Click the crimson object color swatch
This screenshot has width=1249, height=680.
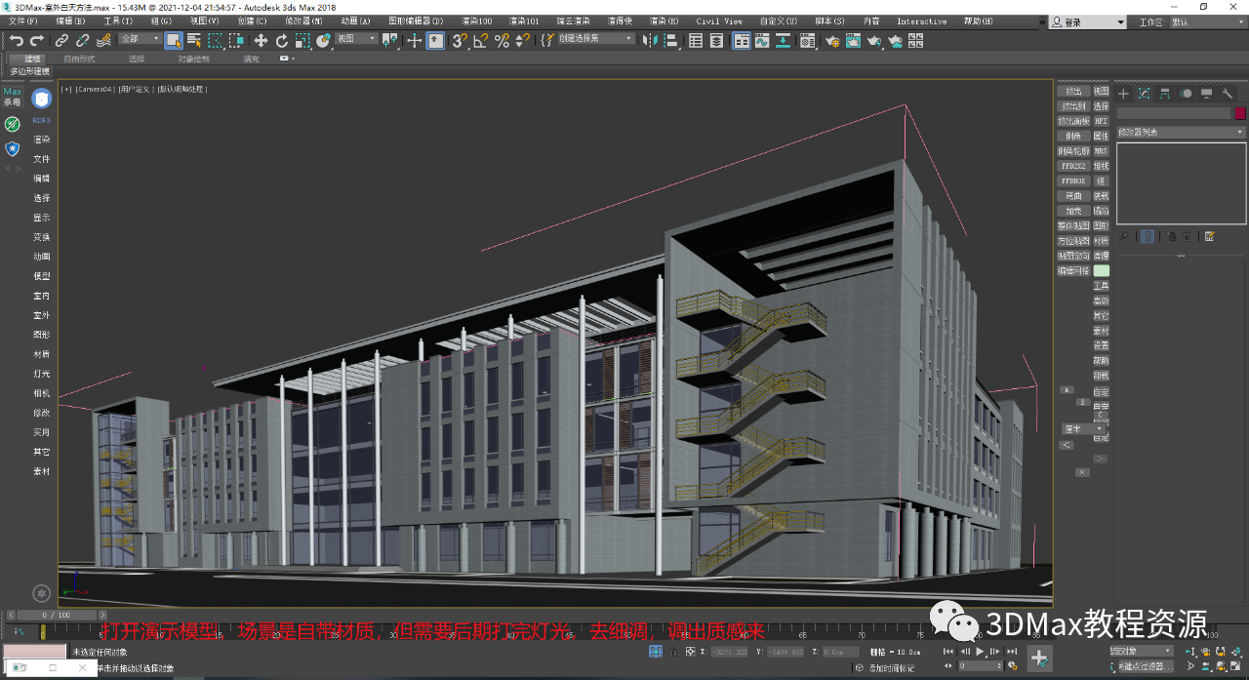[1240, 113]
